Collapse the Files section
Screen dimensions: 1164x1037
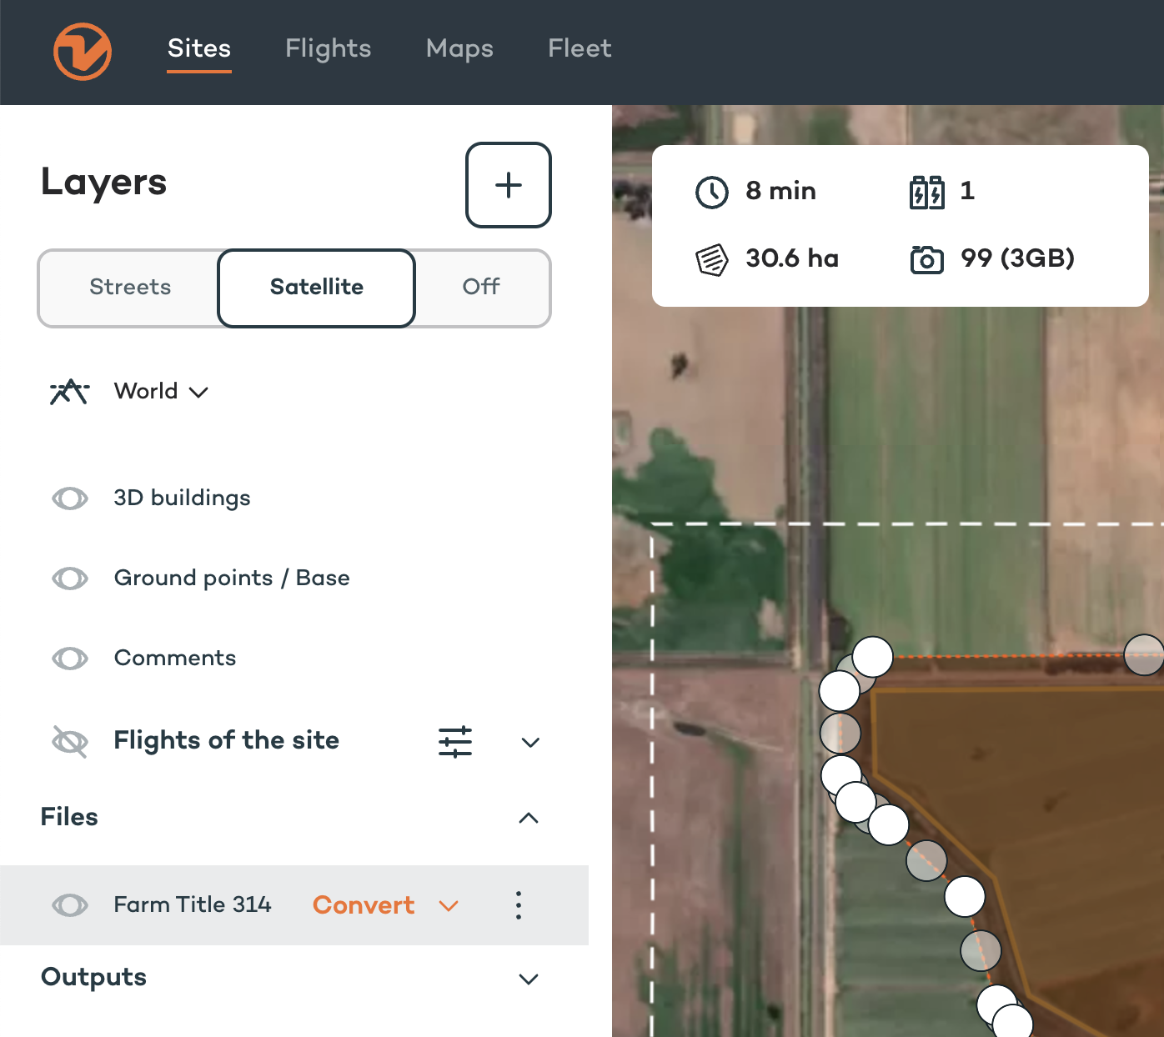tap(529, 818)
